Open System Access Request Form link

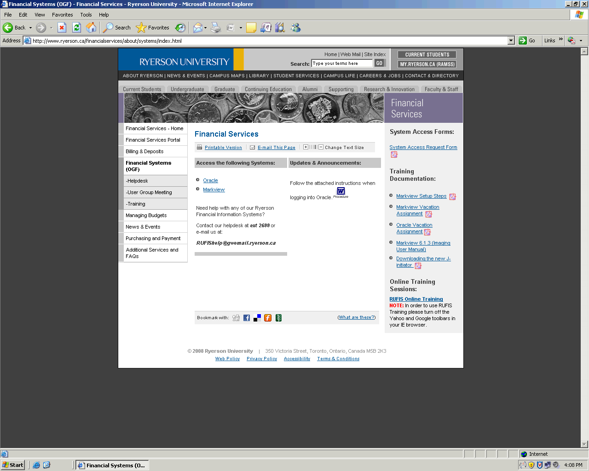coord(423,147)
